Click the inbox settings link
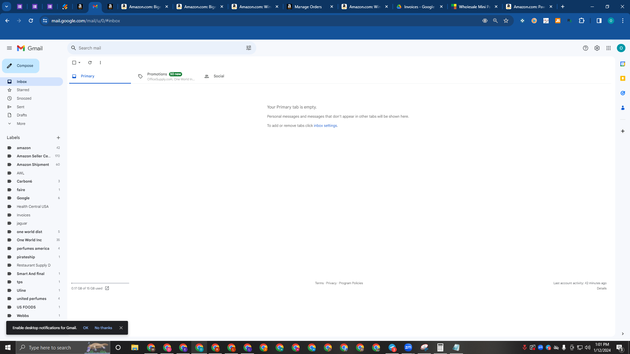Viewport: 630px width, 354px height. 325,126
